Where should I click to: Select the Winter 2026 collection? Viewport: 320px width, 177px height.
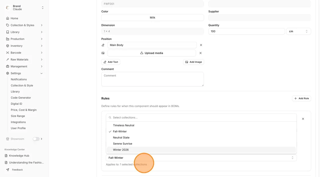click(x=201, y=150)
